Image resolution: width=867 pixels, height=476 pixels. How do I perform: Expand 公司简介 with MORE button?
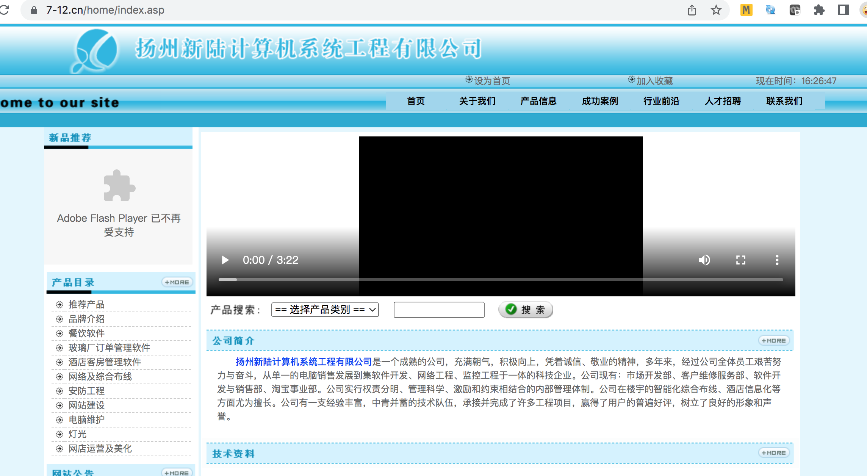click(773, 341)
